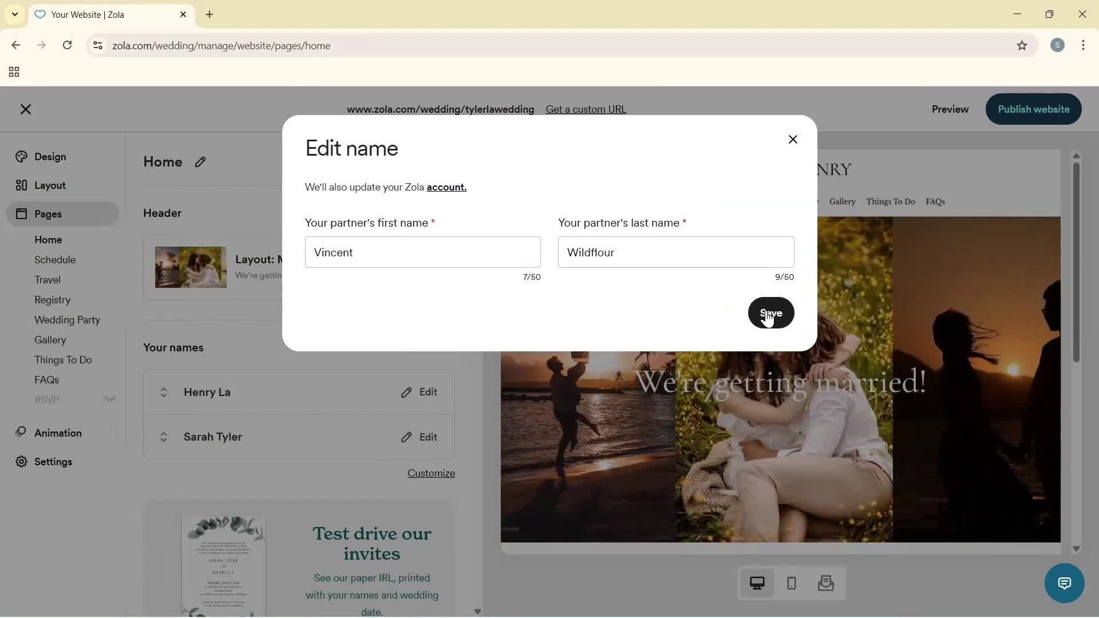This screenshot has width=1099, height=618.
Task: Open Chrome's three-dot menu
Action: (x=1084, y=45)
